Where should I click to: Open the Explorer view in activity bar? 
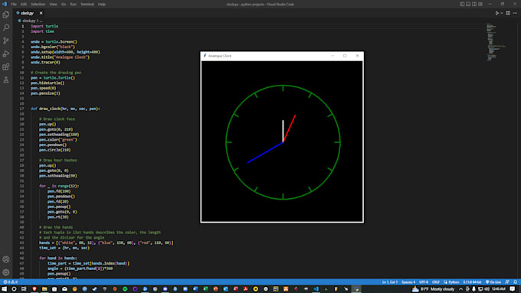[6, 15]
